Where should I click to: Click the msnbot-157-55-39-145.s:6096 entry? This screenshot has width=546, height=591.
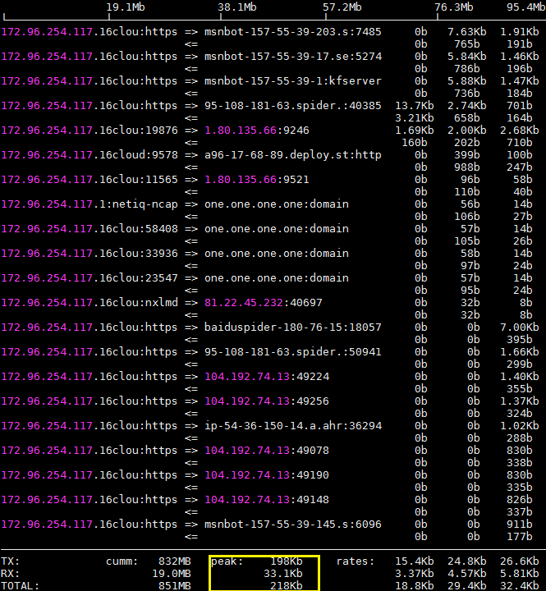coord(292,525)
